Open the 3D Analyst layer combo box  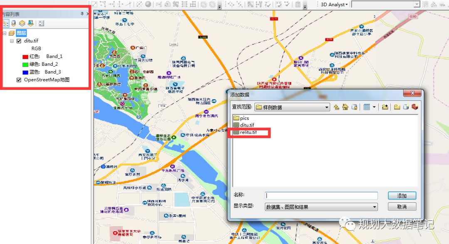pos(385,4)
